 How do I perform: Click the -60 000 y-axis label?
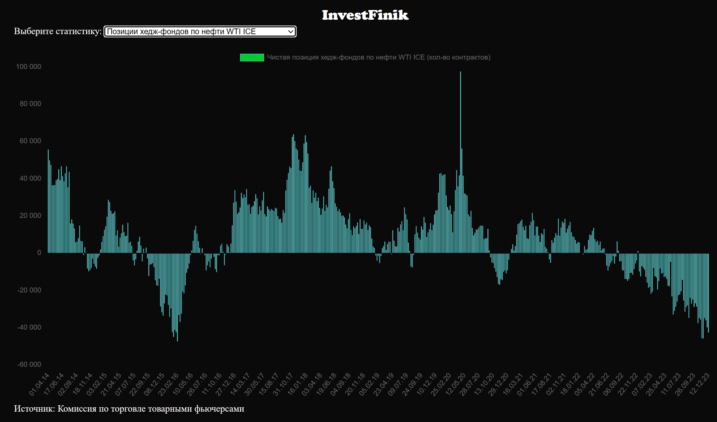[x=29, y=364]
